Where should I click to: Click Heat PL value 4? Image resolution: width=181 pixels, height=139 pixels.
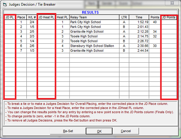(63, 46)
